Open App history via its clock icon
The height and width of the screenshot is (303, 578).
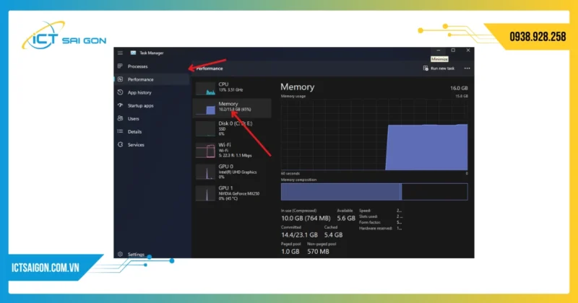[x=120, y=92]
